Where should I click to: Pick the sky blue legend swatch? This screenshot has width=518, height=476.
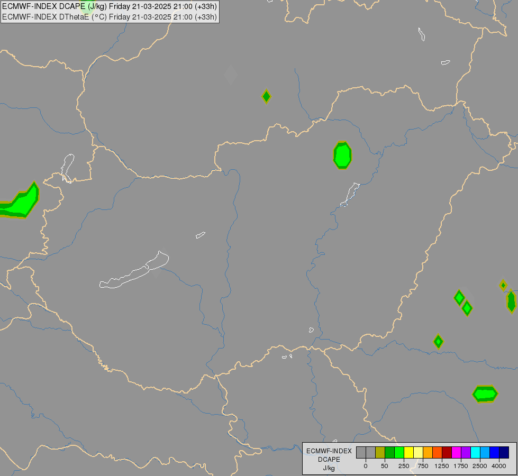point(485,453)
